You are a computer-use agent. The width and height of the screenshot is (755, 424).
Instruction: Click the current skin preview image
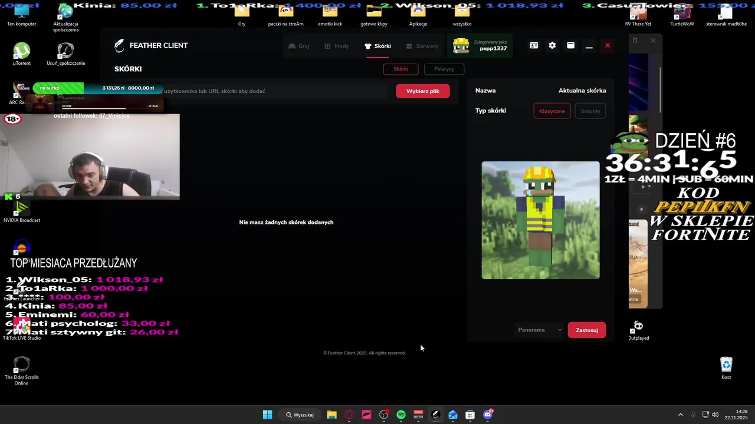tap(540, 220)
